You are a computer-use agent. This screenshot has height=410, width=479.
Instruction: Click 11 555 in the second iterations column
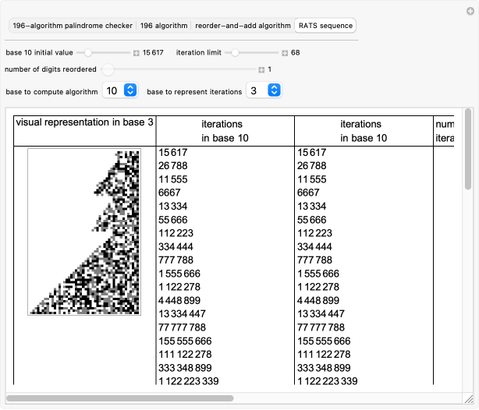(312, 179)
